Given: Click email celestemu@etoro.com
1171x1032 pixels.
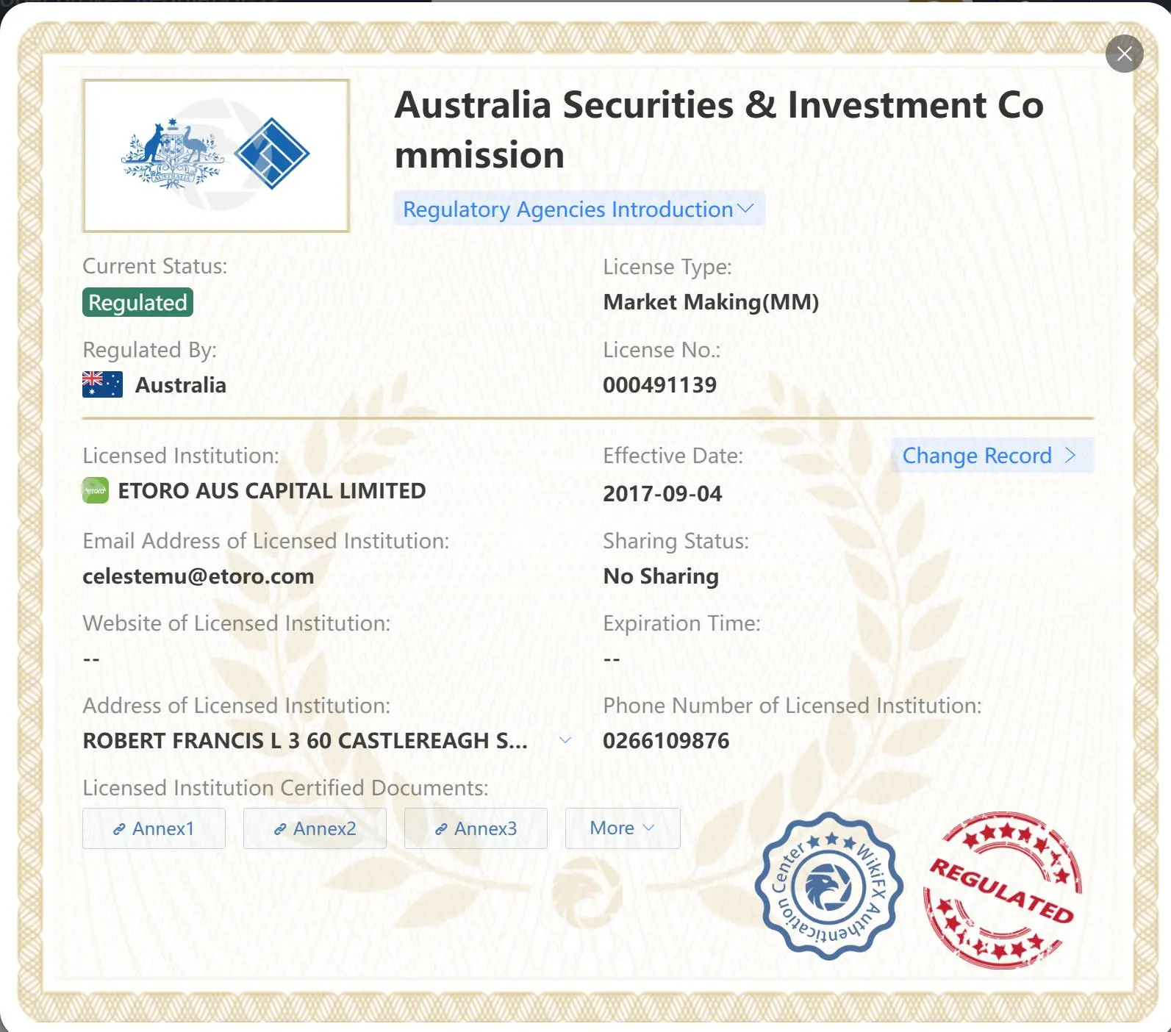Looking at the screenshot, I should [198, 576].
